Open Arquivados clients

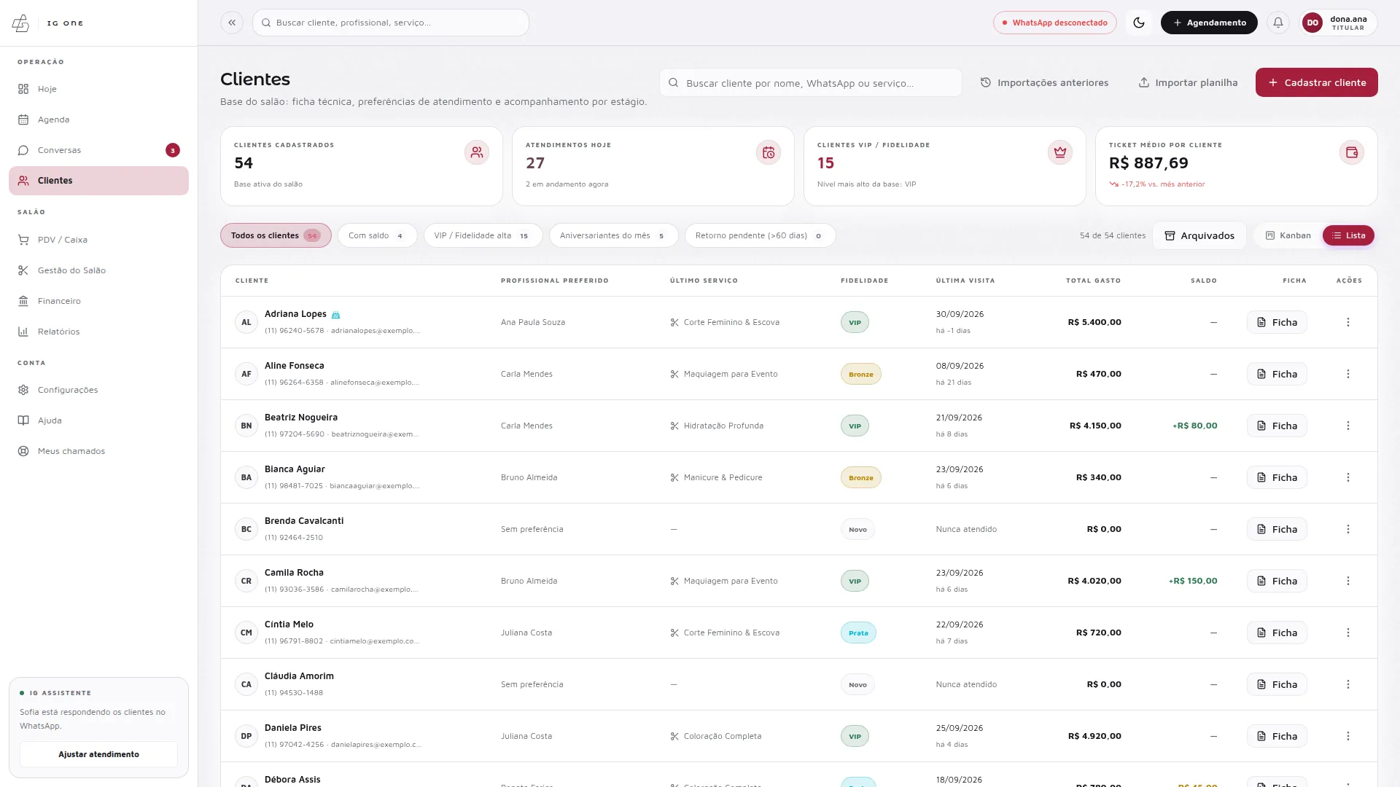(x=1199, y=235)
